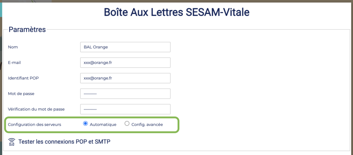
Task: Click the Vérification du mot de passe field
Action: tap(125, 109)
